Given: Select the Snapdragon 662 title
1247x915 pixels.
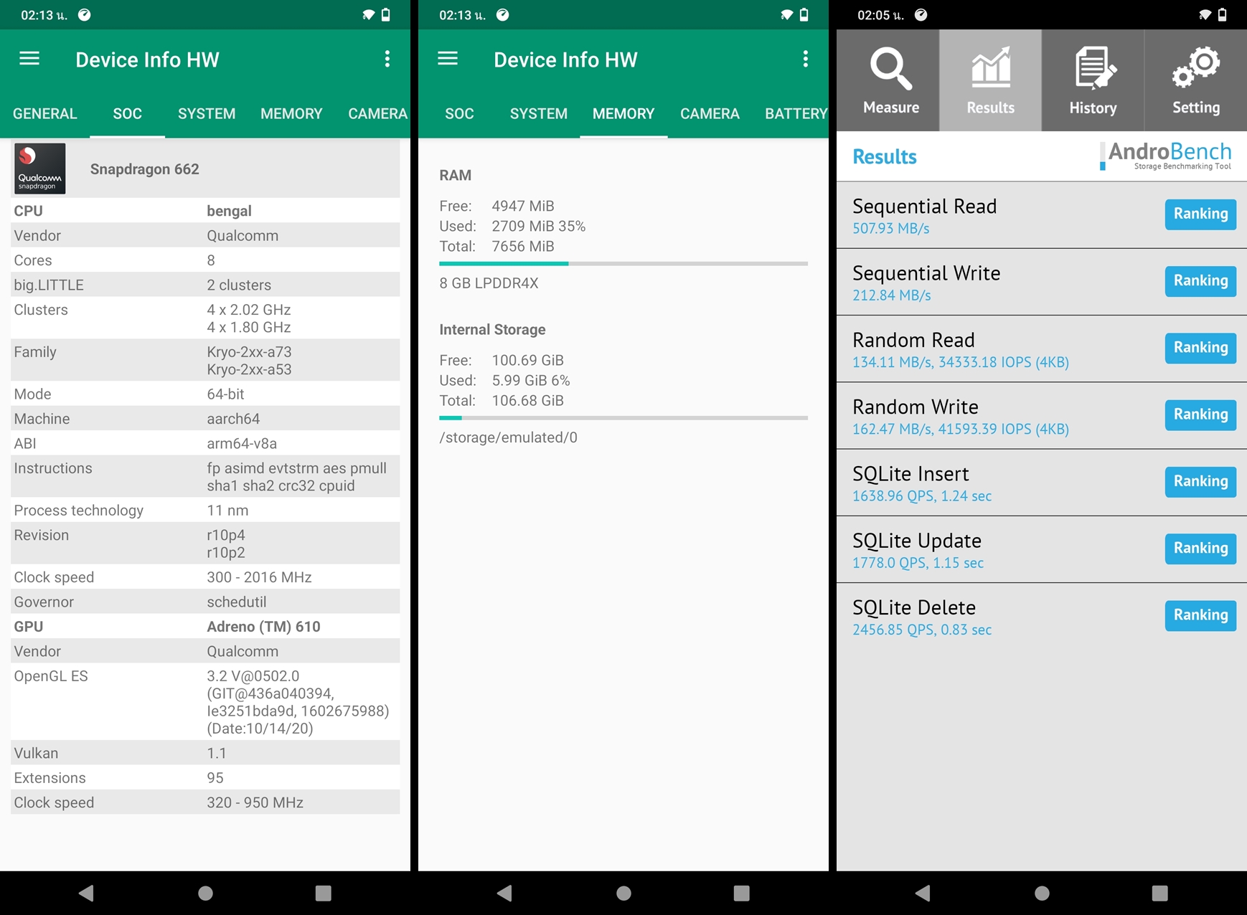Looking at the screenshot, I should coord(145,169).
